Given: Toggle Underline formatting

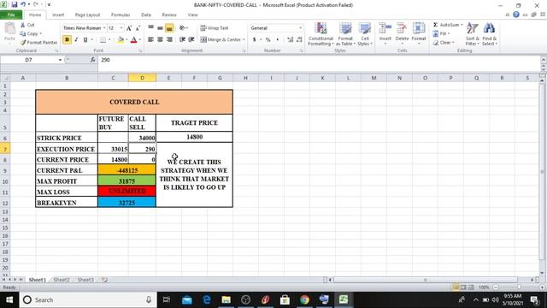Looking at the screenshot, I should 85,40.
